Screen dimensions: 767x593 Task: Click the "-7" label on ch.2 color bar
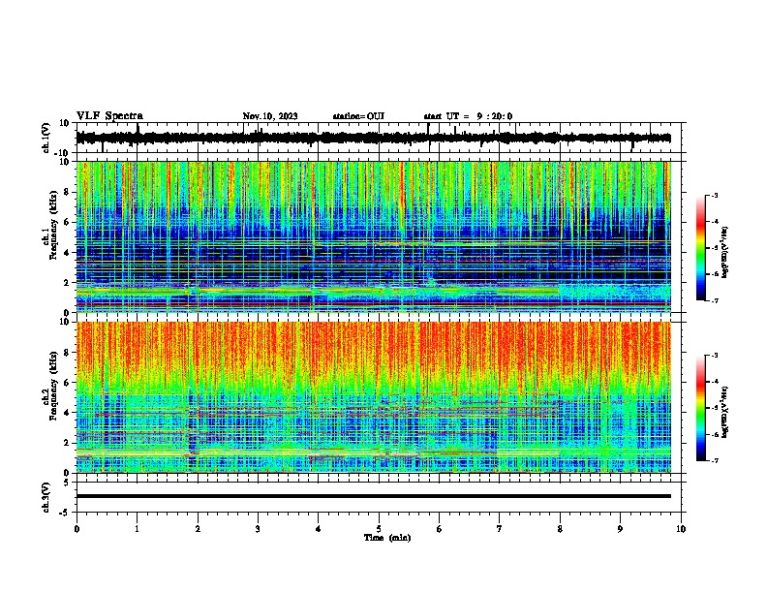[715, 460]
